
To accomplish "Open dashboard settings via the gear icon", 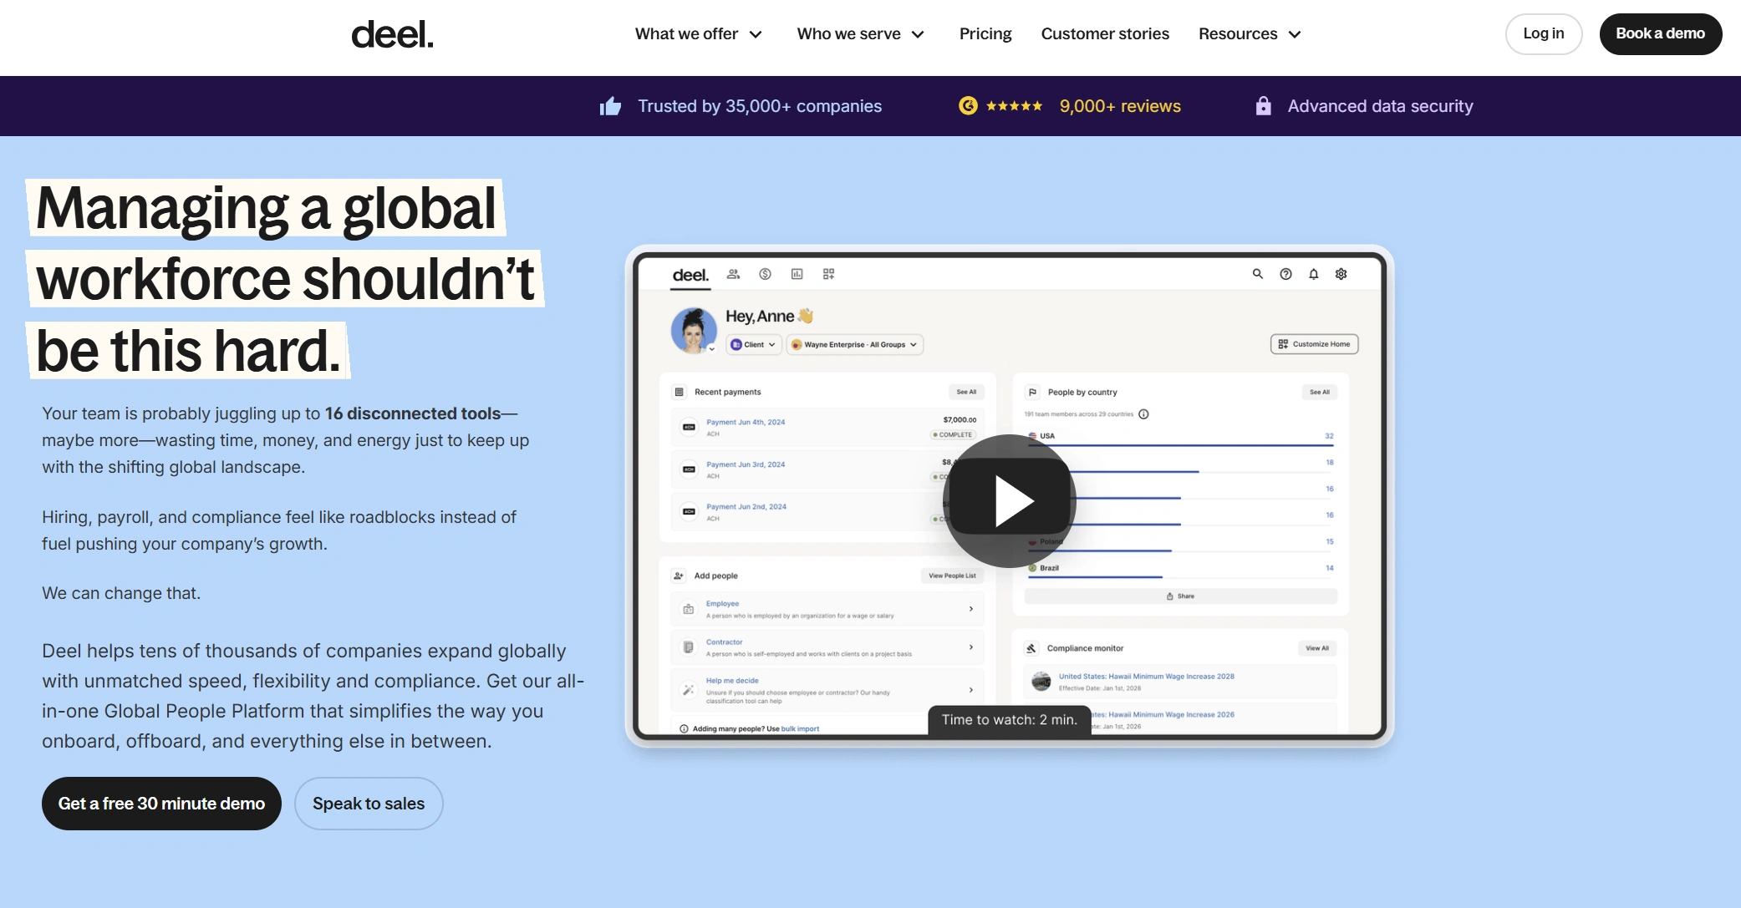I will click(x=1341, y=274).
